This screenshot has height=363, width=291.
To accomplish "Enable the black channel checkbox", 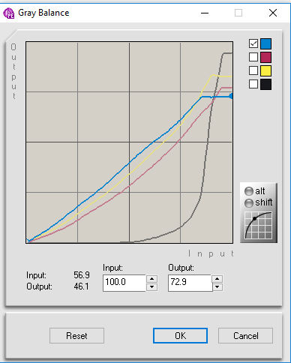I will 253,84.
